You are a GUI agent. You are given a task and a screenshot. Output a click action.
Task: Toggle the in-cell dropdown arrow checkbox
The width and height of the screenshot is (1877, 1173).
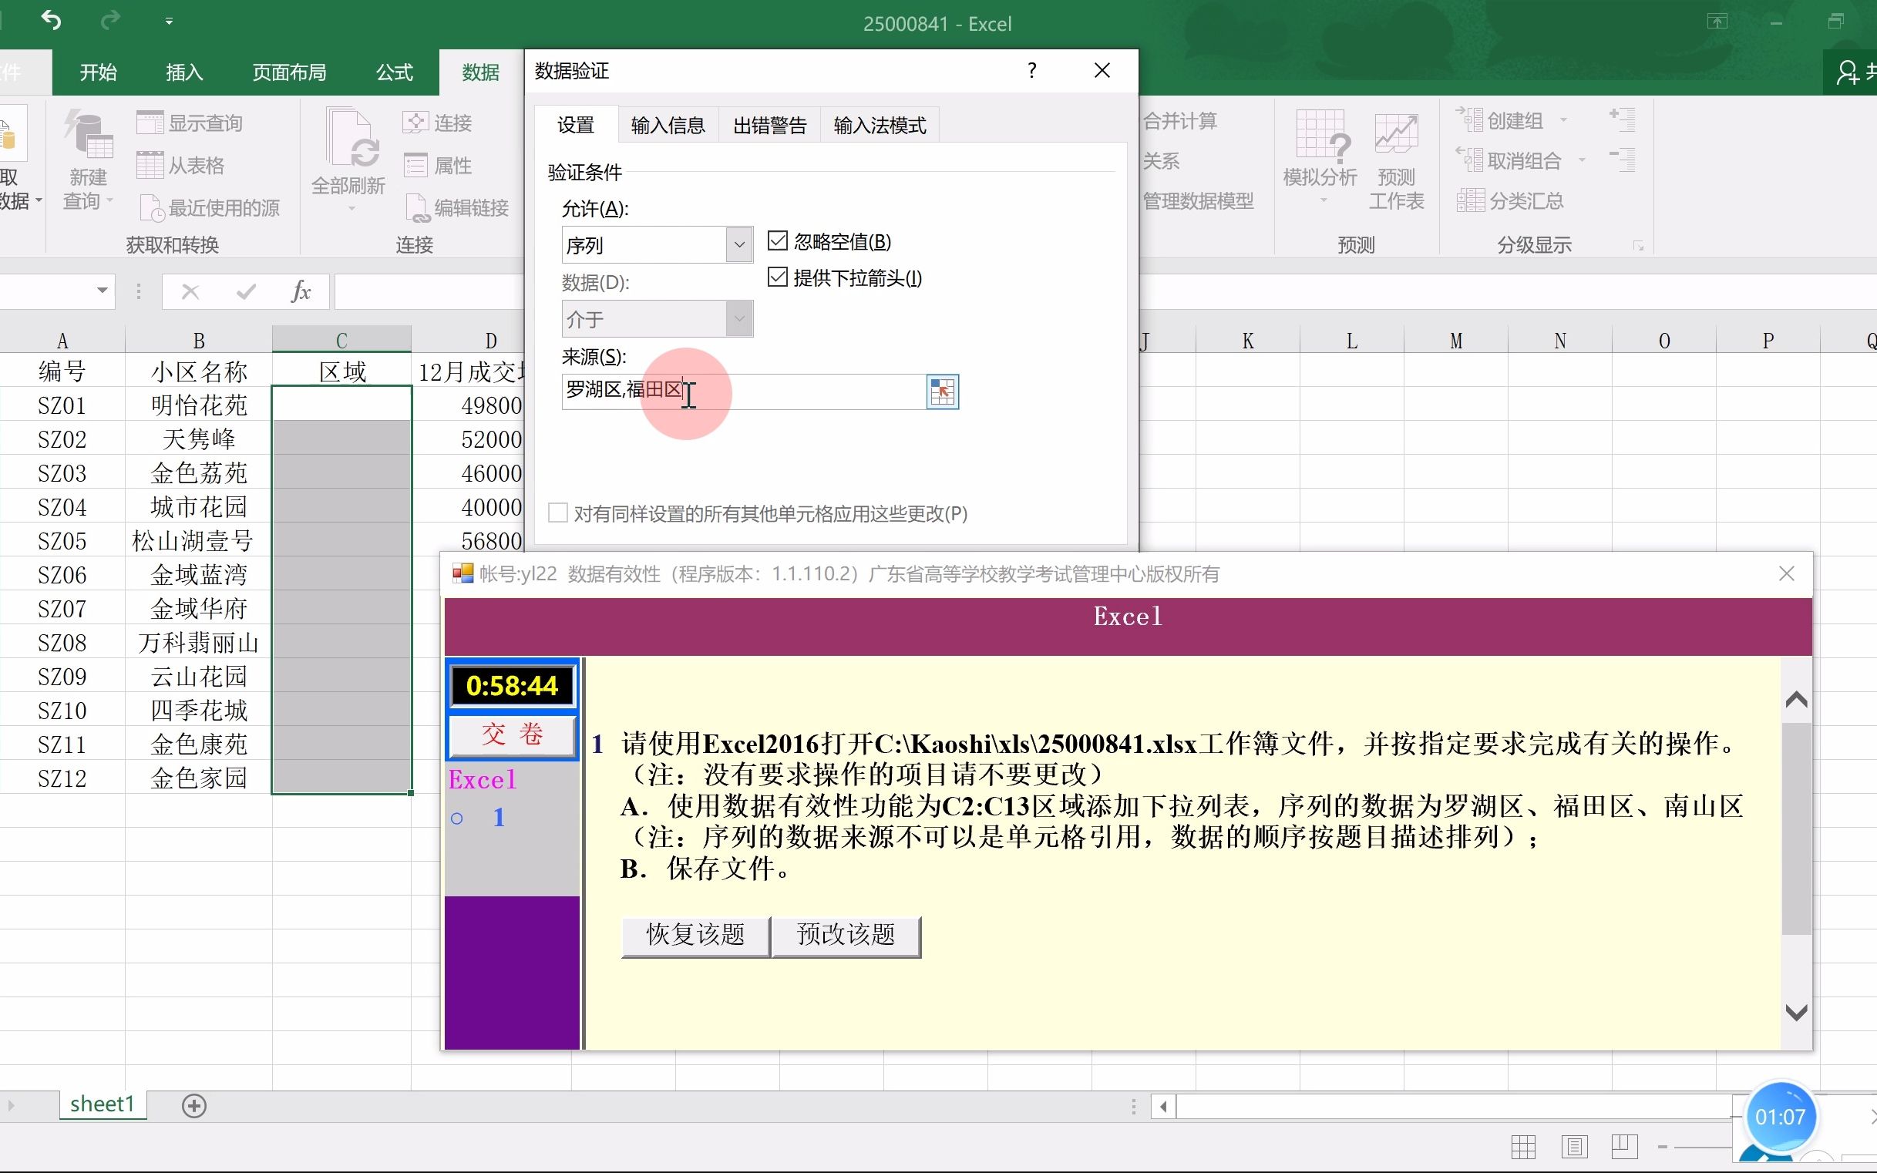(778, 277)
